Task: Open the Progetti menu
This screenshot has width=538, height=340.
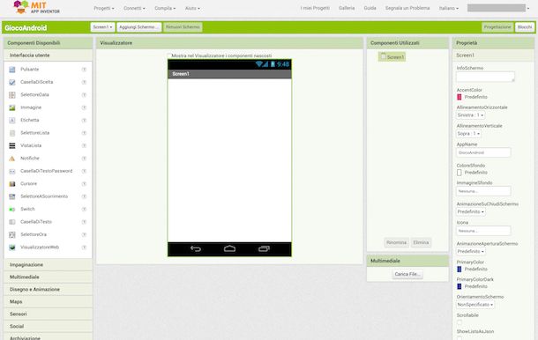Action: coord(104,8)
